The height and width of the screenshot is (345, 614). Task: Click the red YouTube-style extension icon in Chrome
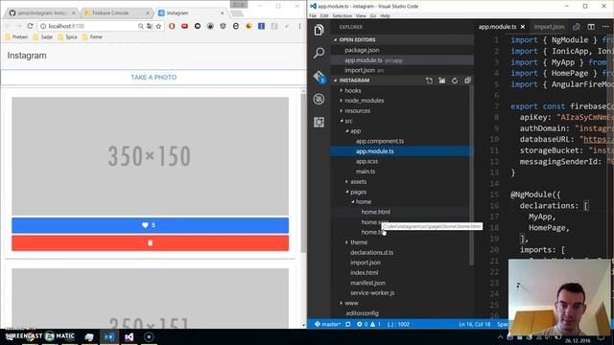(x=184, y=26)
